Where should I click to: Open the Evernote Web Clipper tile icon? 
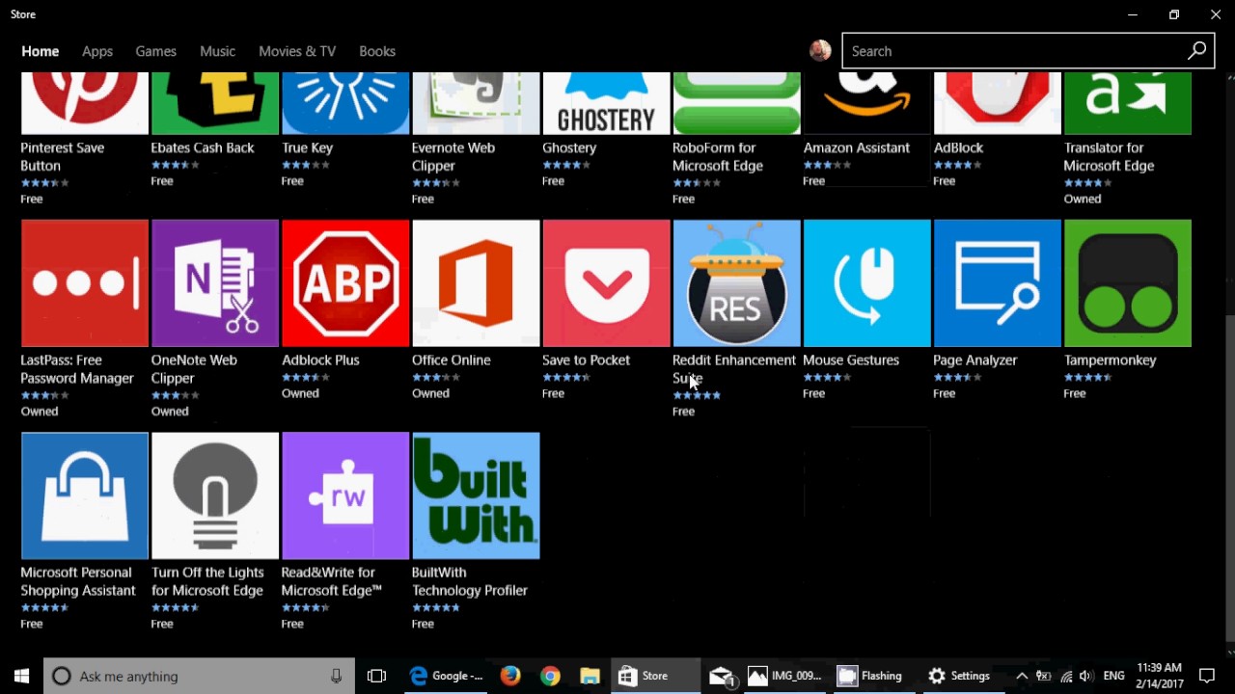pos(476,103)
